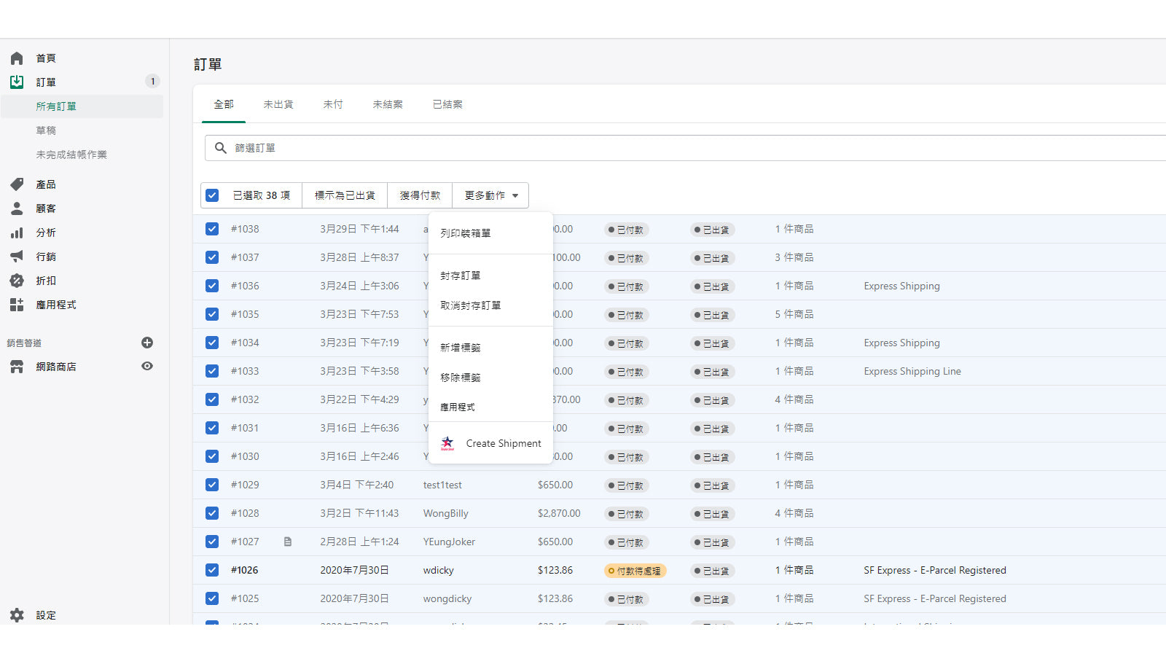Uncheck order #1038 checkbox
The image size is (1166, 656).
coord(212,229)
